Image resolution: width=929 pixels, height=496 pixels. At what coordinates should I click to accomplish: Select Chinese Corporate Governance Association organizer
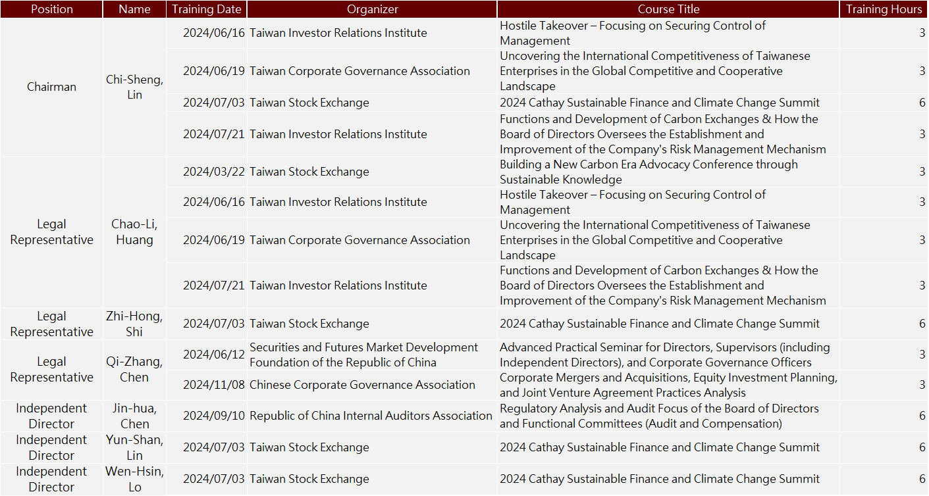click(362, 385)
